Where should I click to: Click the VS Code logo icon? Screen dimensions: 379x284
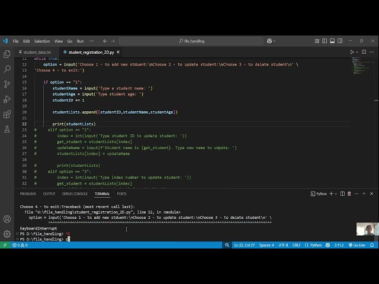click(x=5, y=41)
